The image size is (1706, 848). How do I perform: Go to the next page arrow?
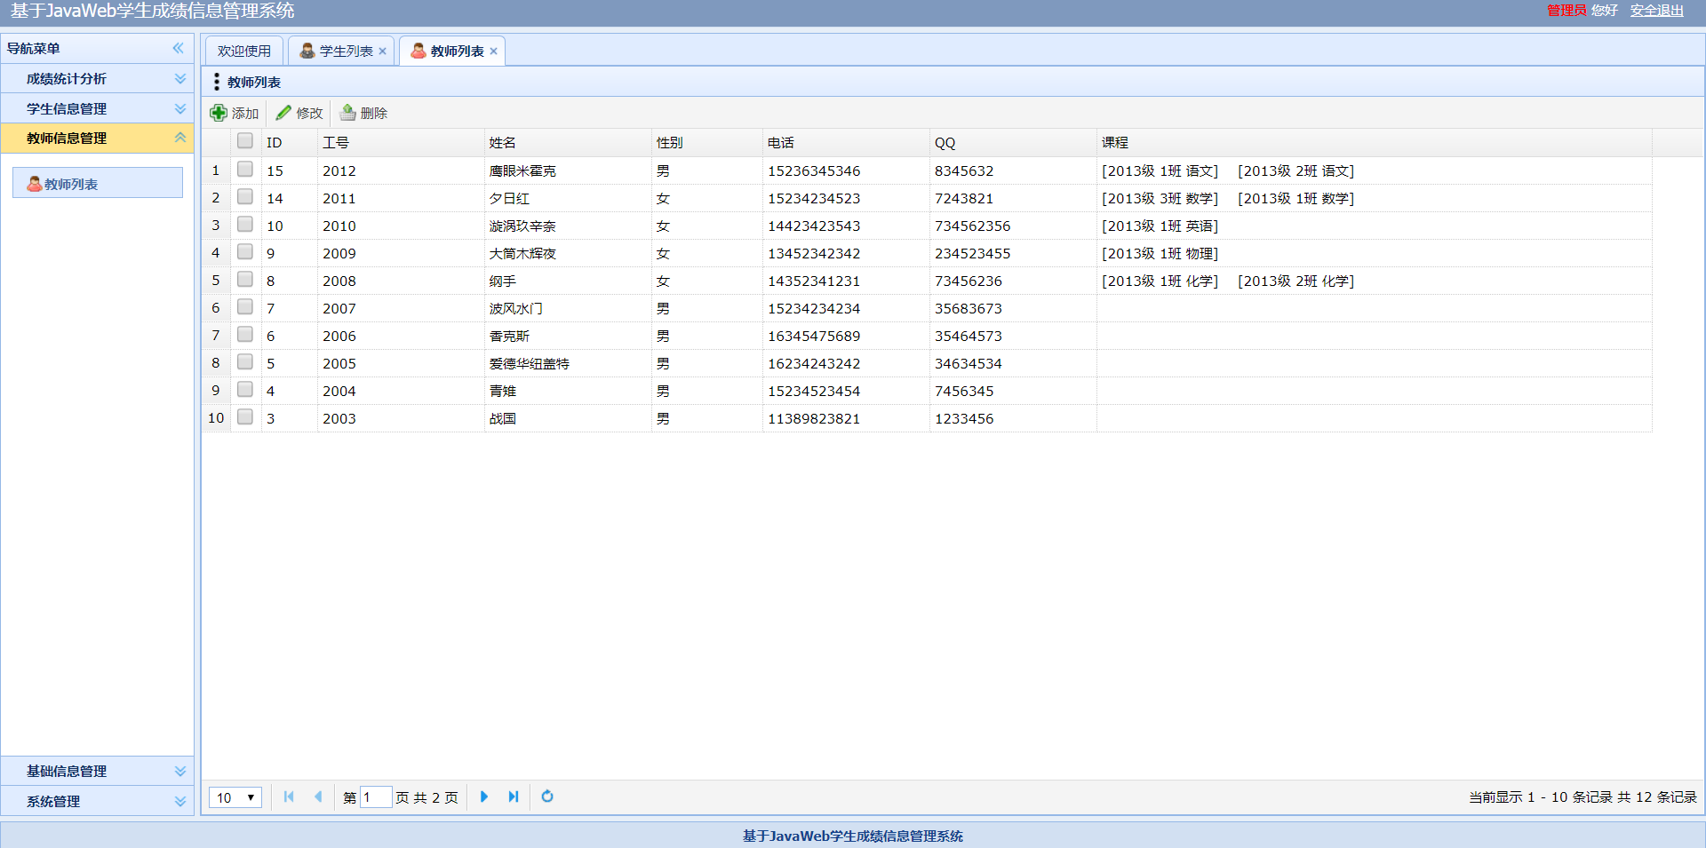click(484, 796)
